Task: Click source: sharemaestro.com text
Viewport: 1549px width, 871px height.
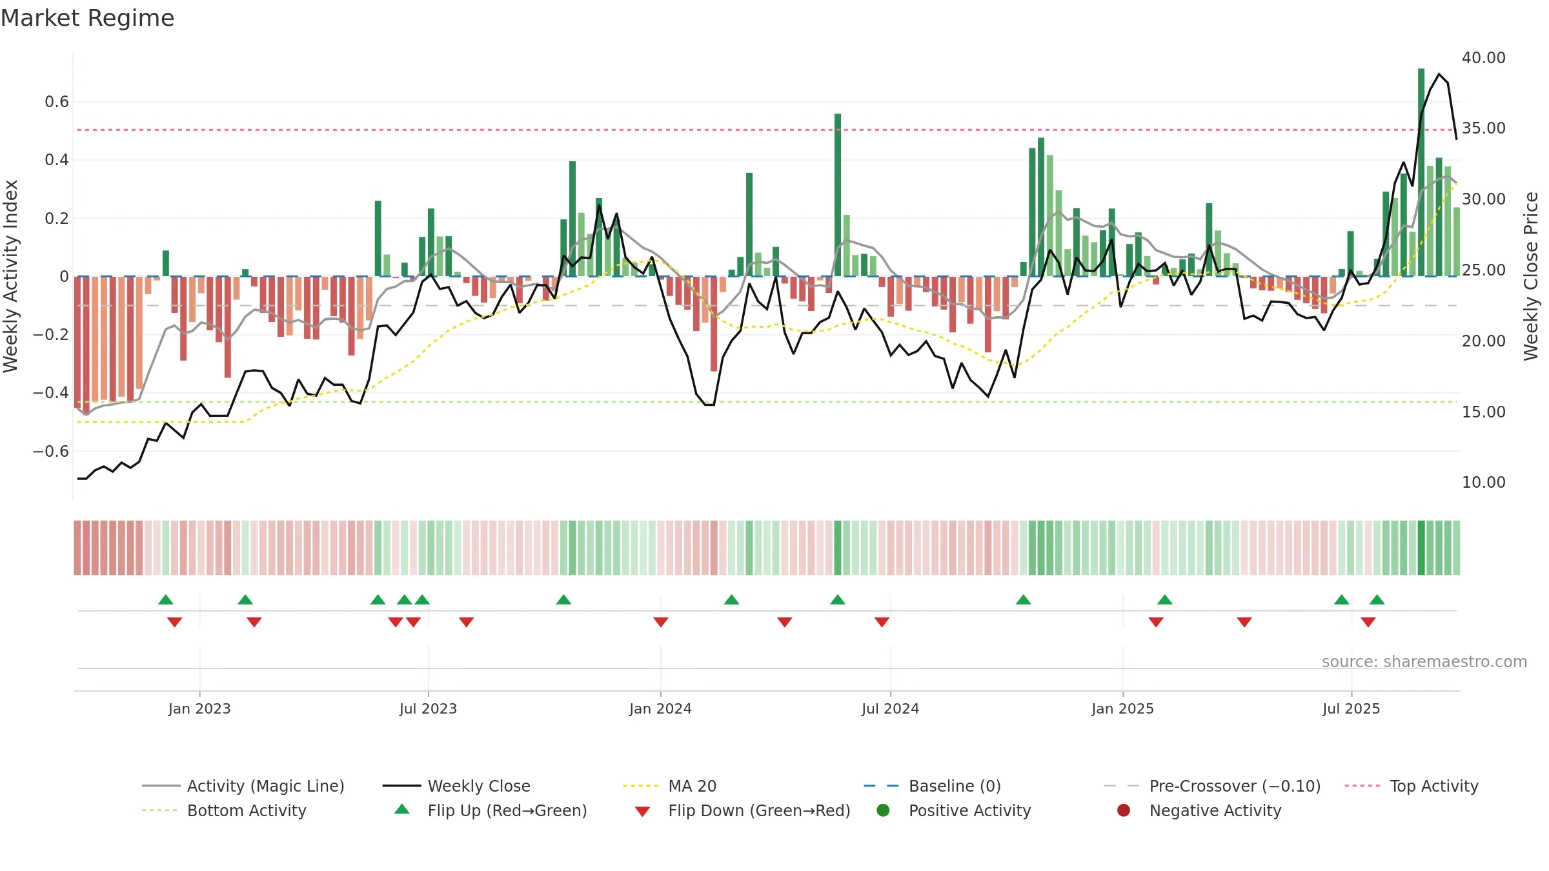Action: tap(1424, 661)
